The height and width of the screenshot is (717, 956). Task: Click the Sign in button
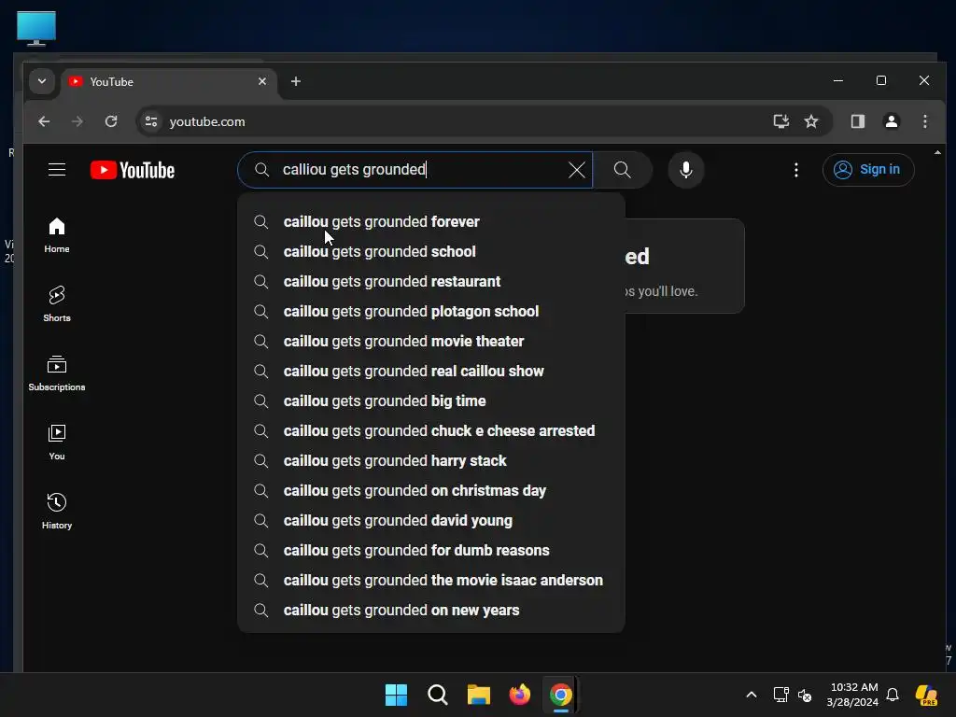click(868, 170)
